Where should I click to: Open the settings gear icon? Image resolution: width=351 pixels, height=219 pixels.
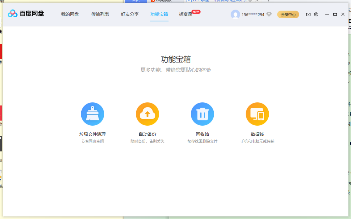tap(316, 14)
